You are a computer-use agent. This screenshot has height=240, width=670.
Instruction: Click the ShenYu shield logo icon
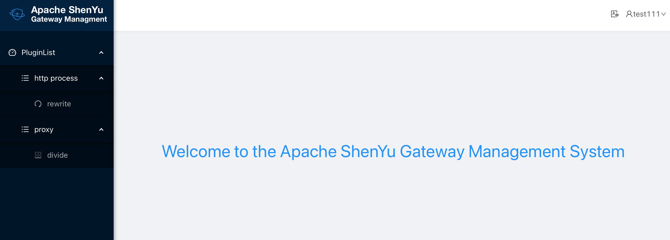pos(17,14)
